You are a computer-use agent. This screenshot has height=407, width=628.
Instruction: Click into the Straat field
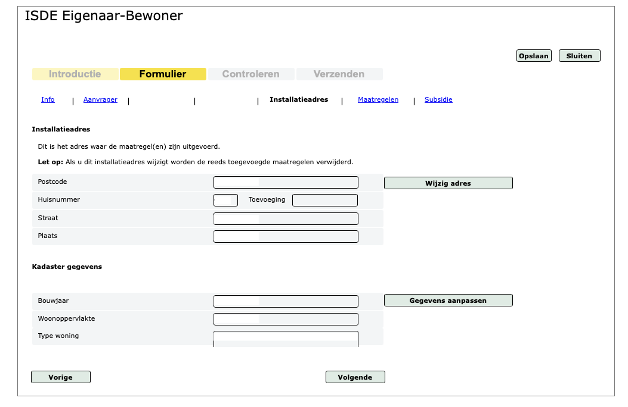point(286,218)
